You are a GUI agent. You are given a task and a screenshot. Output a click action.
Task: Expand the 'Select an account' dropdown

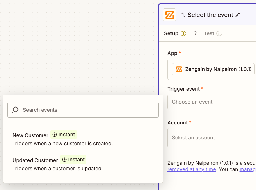click(211, 138)
